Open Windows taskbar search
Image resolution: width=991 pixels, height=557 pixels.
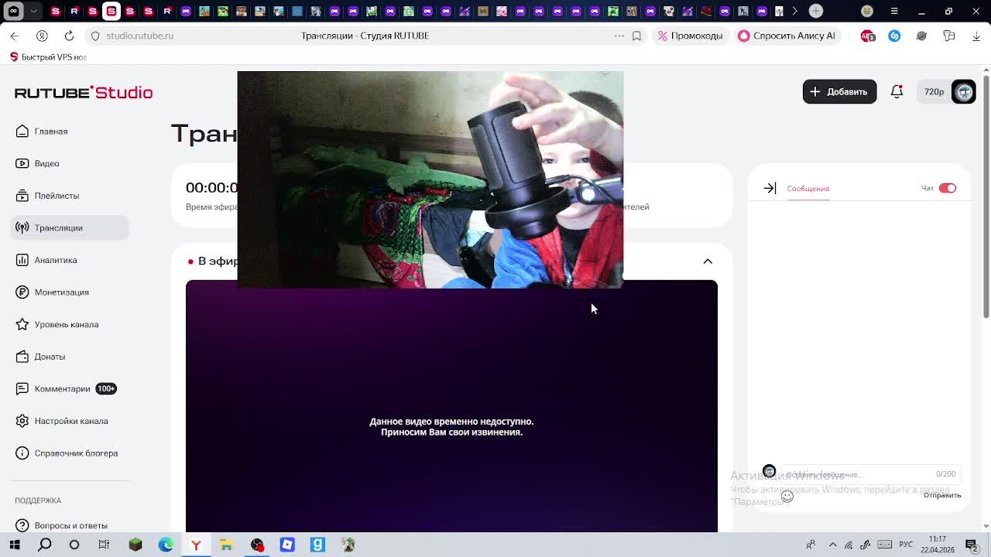(x=45, y=545)
